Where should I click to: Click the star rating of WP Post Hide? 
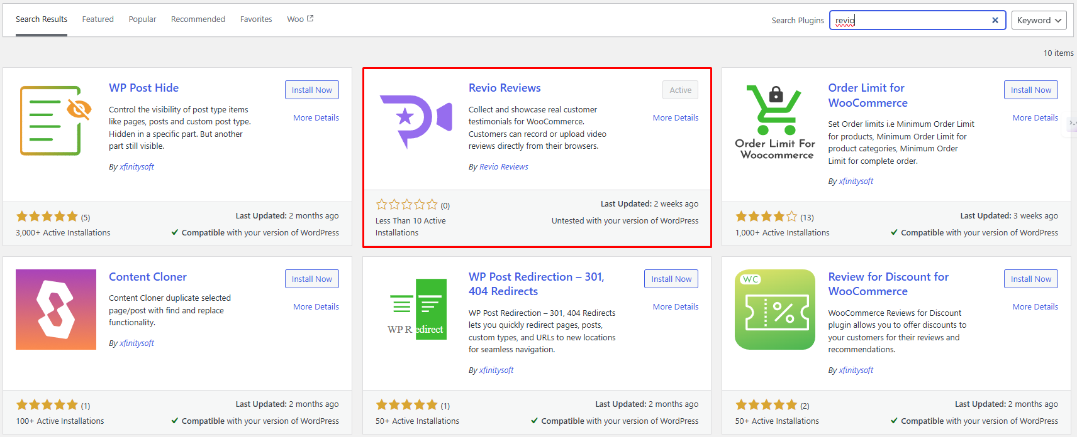pos(47,217)
